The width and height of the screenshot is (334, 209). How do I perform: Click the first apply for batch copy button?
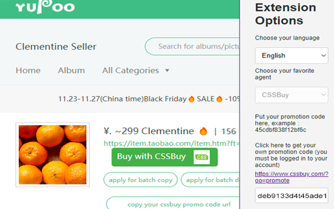pyautogui.click(x=140, y=180)
